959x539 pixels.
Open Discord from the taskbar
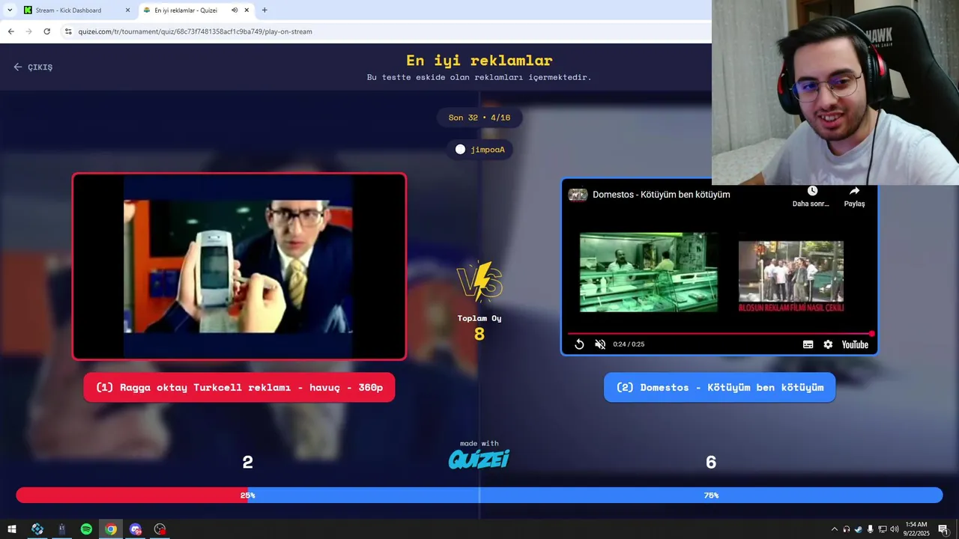pos(136,529)
